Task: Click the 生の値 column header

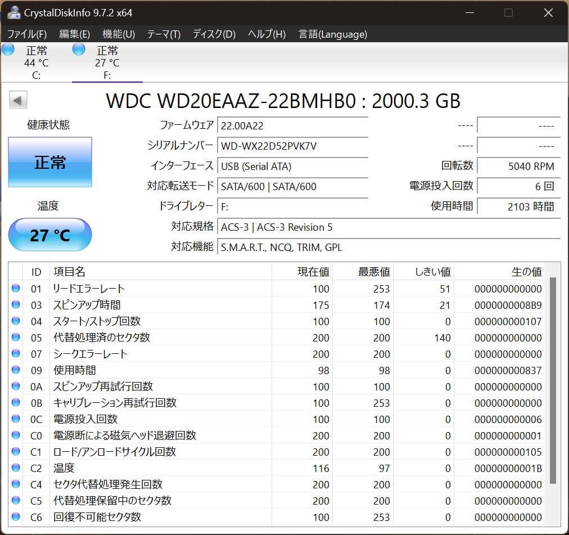Action: tap(499, 272)
